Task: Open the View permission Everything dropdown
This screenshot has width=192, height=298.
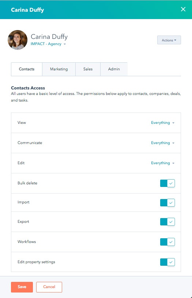Action: [x=163, y=123]
